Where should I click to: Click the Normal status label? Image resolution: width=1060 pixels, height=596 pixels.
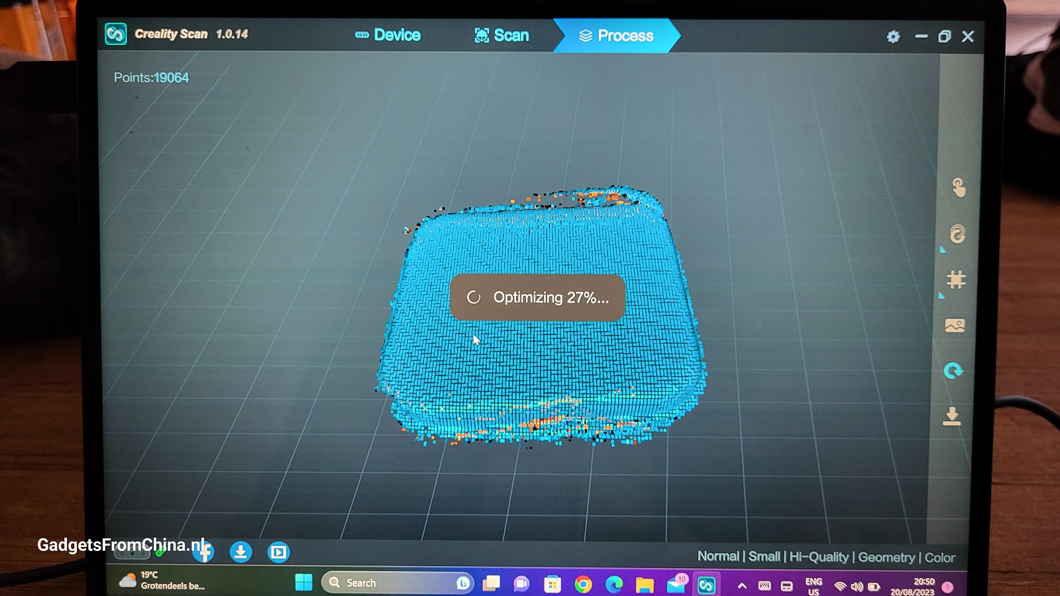718,556
